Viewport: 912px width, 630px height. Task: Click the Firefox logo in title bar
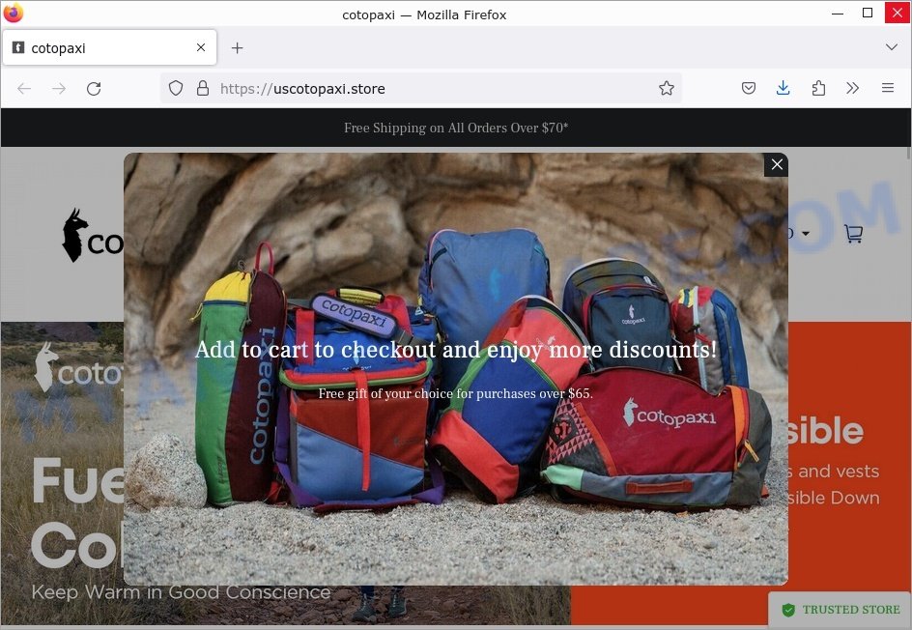coord(14,13)
